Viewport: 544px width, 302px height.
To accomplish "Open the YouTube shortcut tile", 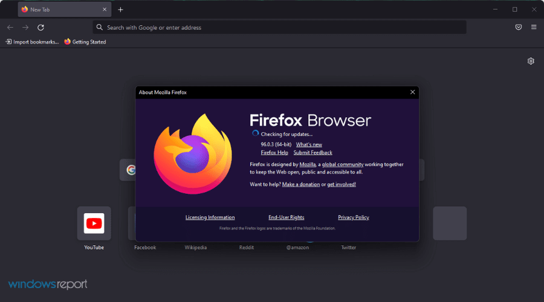I will 94,223.
